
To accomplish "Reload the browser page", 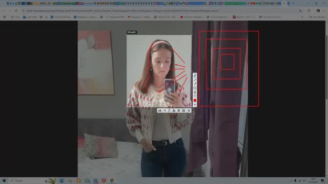I will coord(16,11).
